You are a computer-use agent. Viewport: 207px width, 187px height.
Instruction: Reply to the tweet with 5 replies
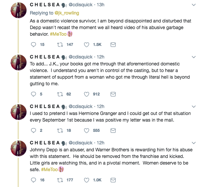[x=33, y=94]
